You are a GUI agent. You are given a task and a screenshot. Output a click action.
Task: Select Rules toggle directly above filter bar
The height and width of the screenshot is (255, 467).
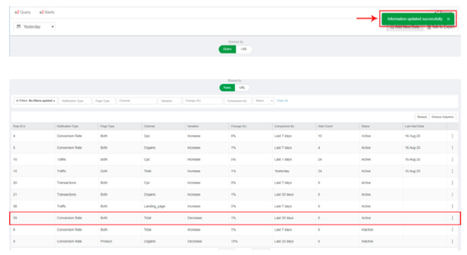tap(227, 87)
